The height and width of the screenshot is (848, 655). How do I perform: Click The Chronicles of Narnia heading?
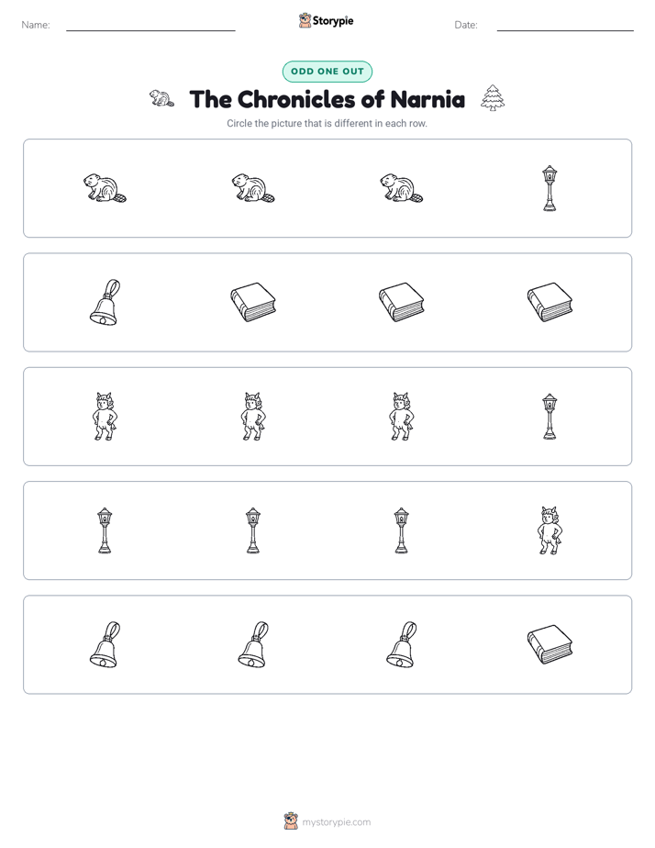pos(327,99)
